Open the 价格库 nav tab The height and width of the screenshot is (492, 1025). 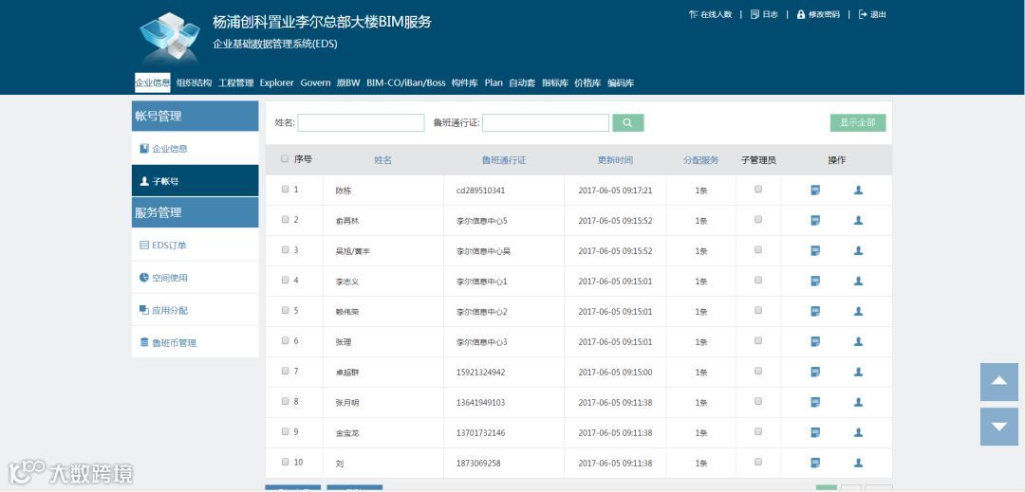(587, 82)
